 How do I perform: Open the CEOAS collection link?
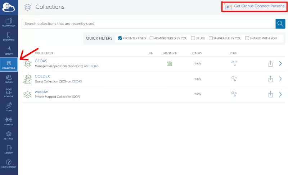pos(41,61)
